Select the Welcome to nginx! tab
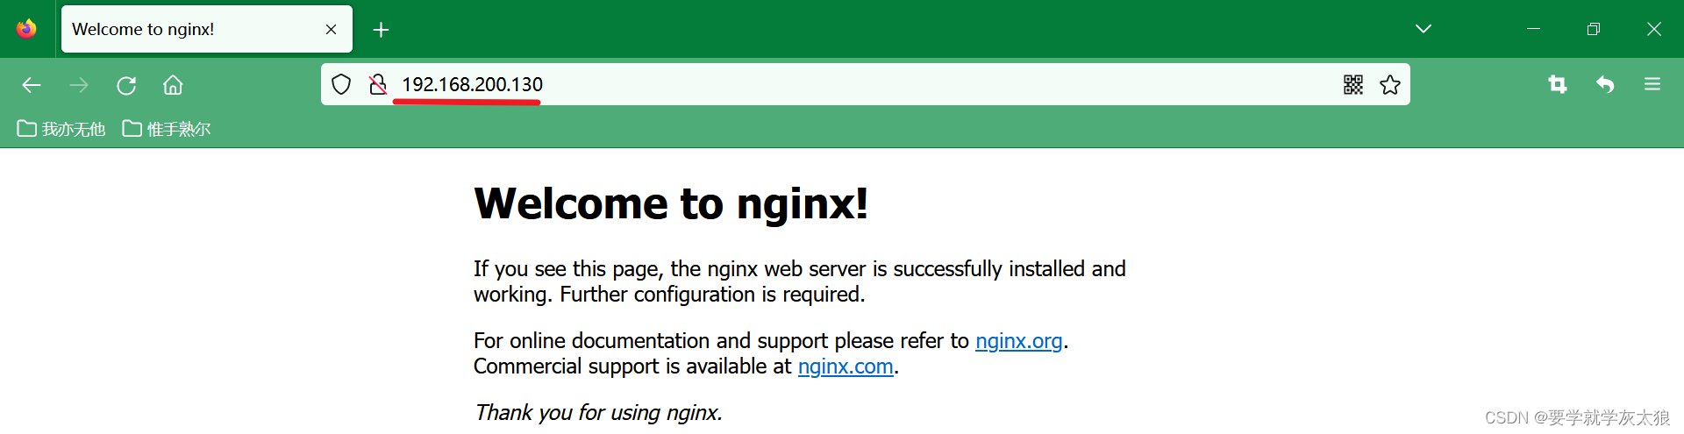The height and width of the screenshot is (434, 1684). click(x=207, y=29)
